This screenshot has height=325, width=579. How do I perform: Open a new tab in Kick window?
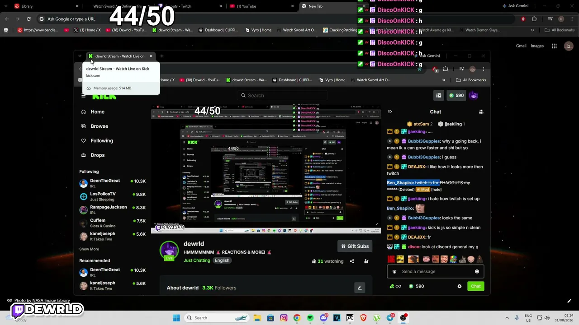pos(162,56)
